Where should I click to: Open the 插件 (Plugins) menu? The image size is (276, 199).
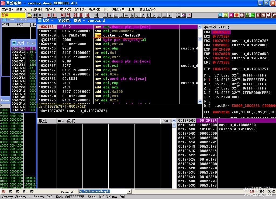click(51, 9)
